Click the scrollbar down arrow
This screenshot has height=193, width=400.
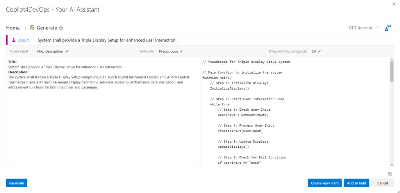click(391, 165)
